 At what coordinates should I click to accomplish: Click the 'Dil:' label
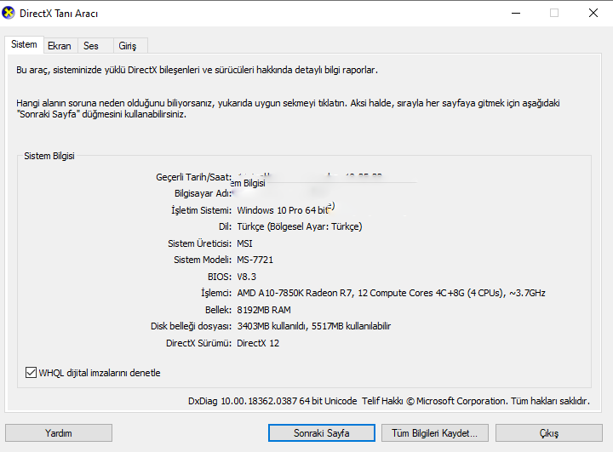click(x=225, y=226)
